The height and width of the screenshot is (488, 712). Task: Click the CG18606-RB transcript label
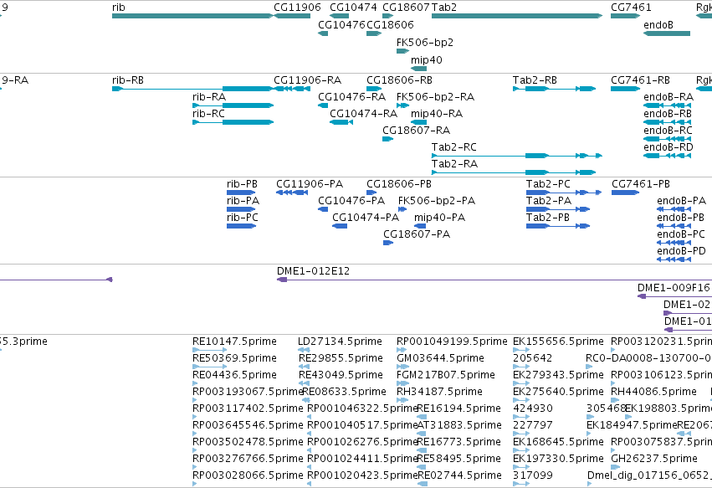click(399, 80)
